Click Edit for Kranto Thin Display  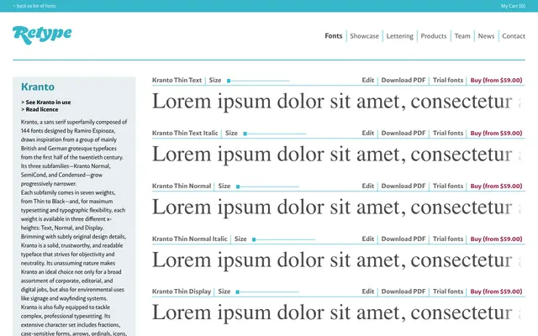pyautogui.click(x=368, y=291)
